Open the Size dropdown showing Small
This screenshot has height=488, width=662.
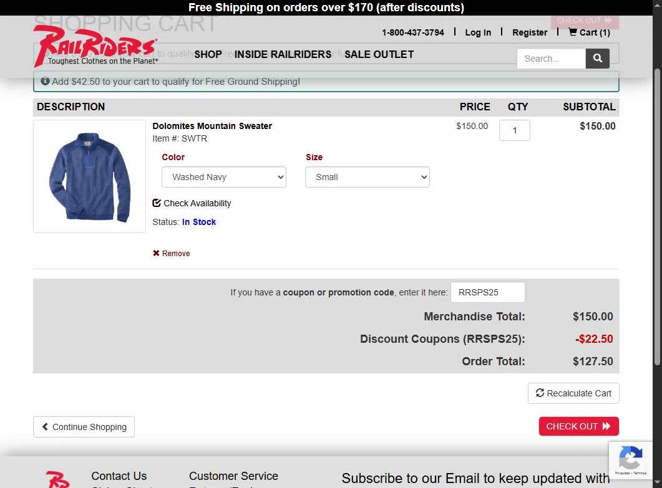pos(368,177)
